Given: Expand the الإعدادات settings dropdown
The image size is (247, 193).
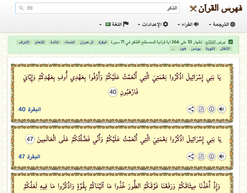Looking at the screenshot, I should (153, 24).
